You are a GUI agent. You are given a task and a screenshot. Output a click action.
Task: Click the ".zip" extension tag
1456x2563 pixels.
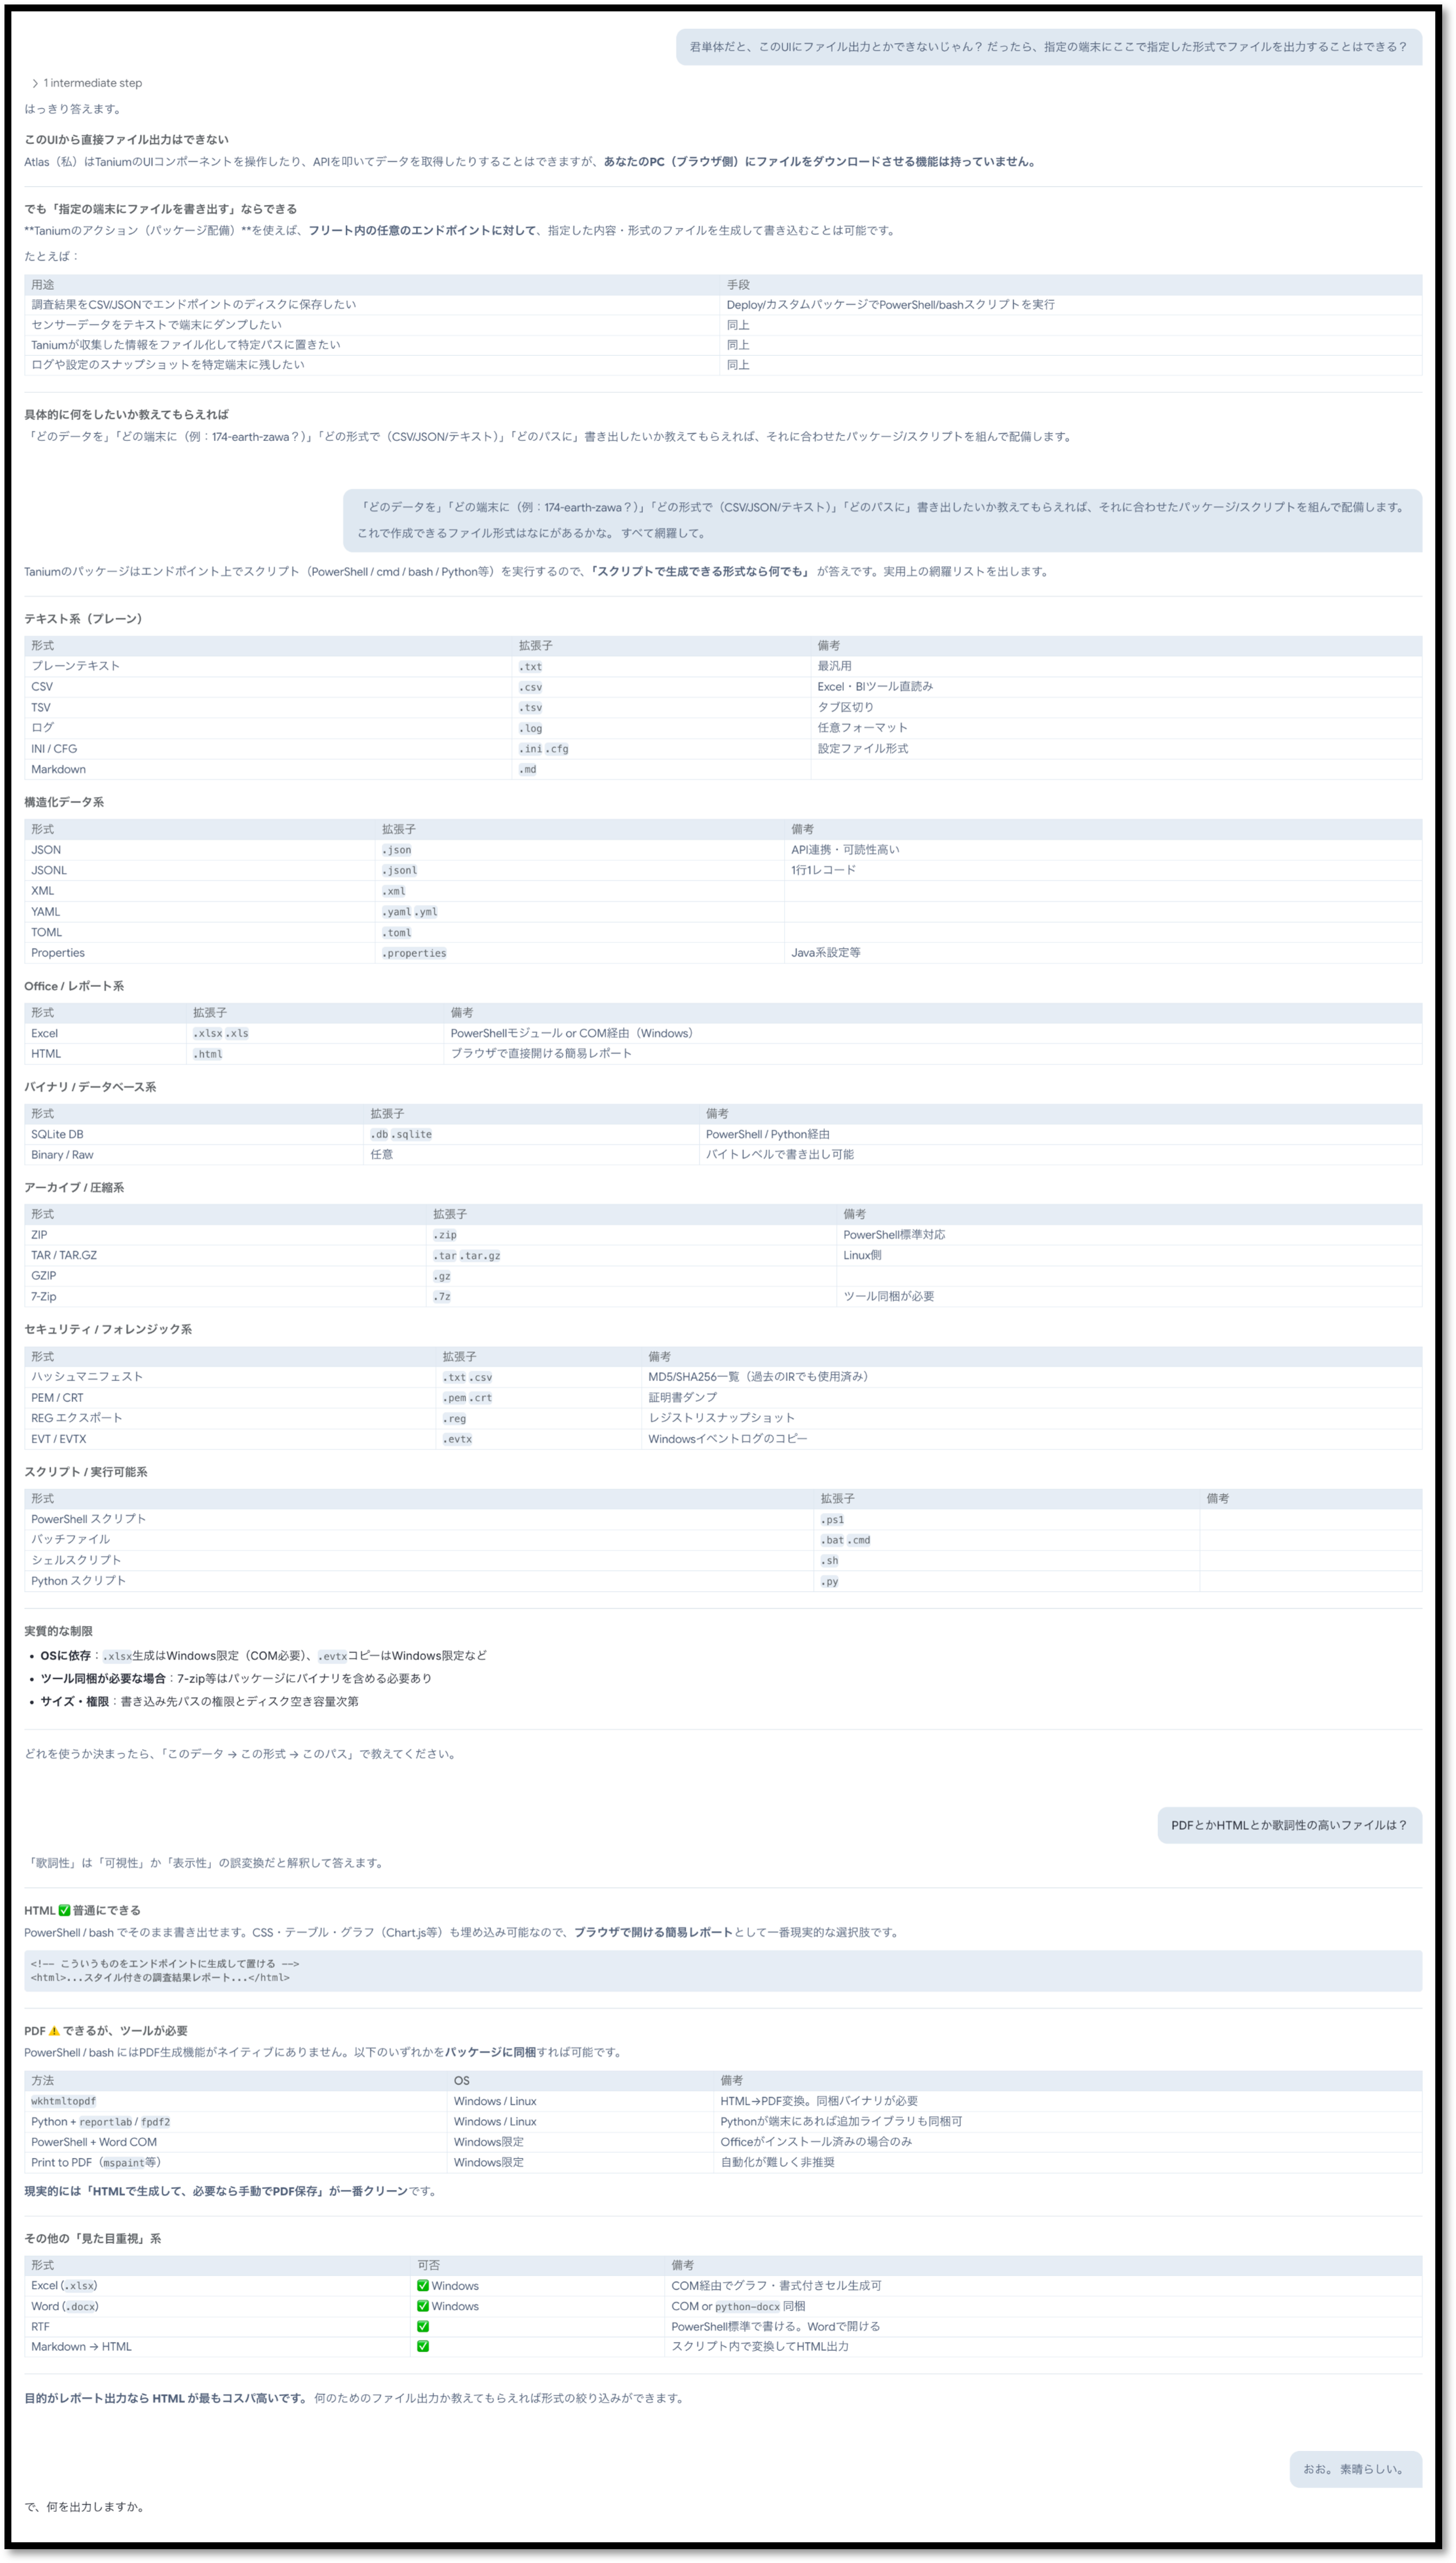click(x=445, y=1235)
